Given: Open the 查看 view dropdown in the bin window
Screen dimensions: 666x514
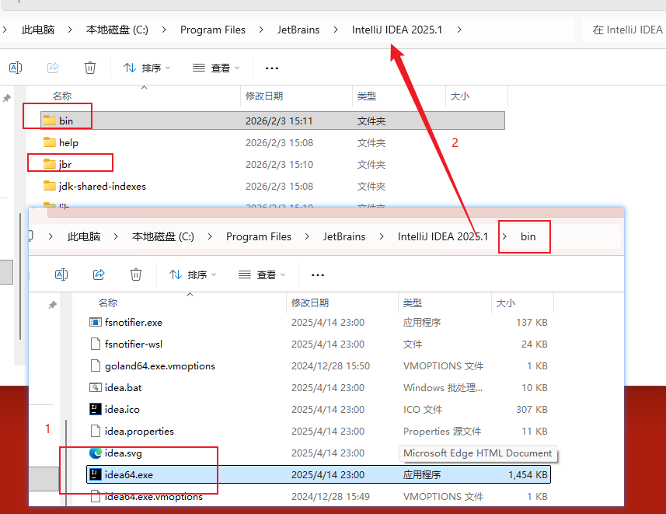Looking at the screenshot, I should (262, 275).
